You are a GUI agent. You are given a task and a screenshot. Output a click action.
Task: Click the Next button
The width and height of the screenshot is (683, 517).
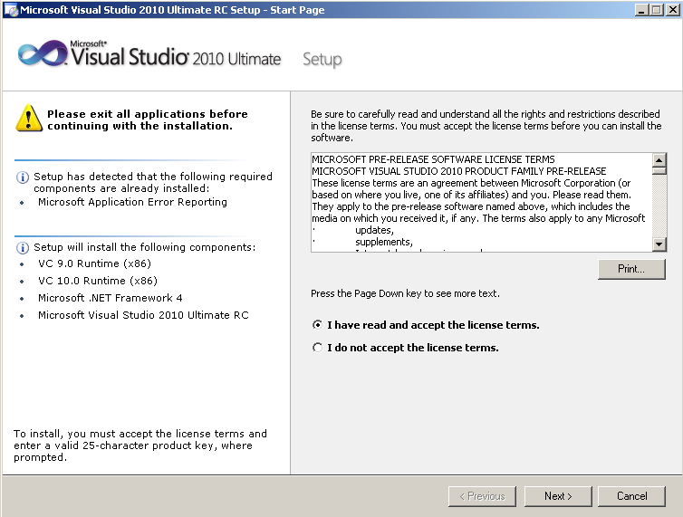click(558, 496)
